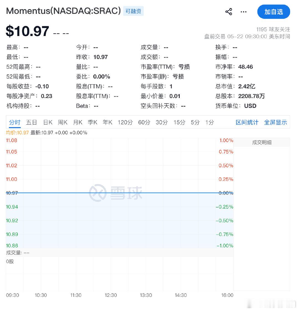Image resolution: width=299 pixels, height=311 pixels.
Task: Click 委比 value 0.00%
Action: [x=102, y=76]
